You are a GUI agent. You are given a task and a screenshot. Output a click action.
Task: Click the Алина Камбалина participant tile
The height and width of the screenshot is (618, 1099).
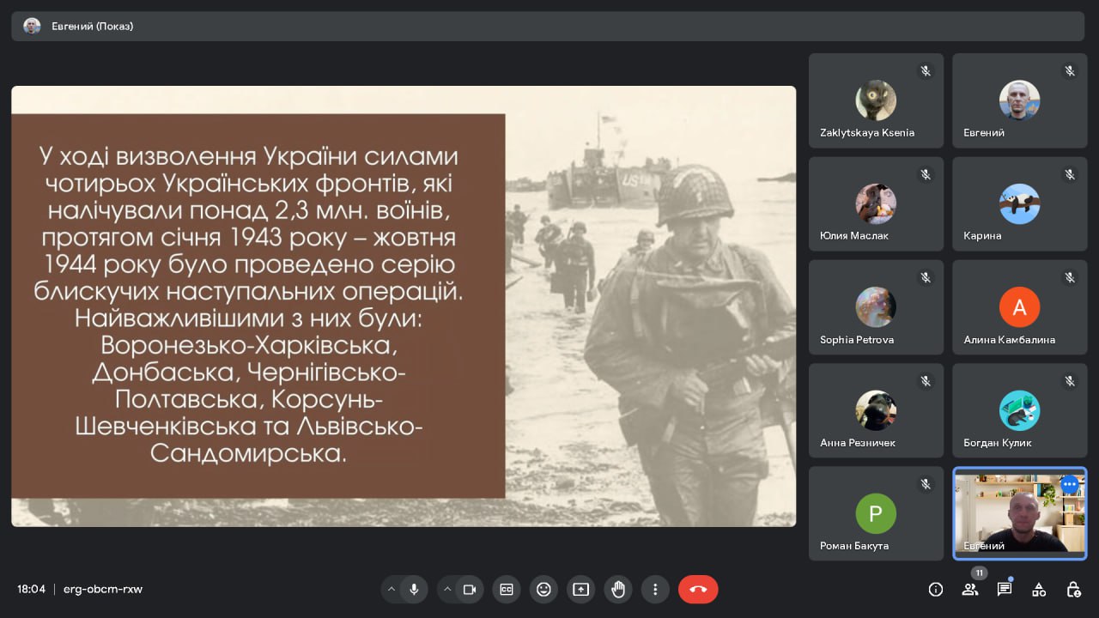click(x=1019, y=307)
